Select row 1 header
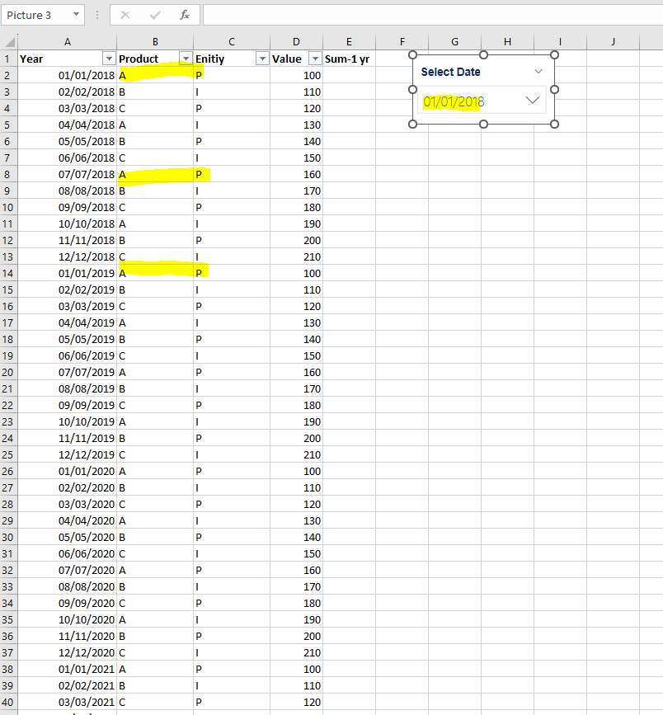 coord(8,59)
